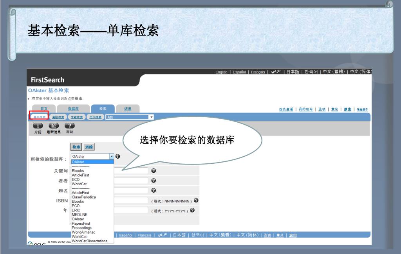Image resolution: width=401 pixels, height=254 pixels.
Task: Click the 意见 link beside 退出 in the header
Action: [334, 109]
